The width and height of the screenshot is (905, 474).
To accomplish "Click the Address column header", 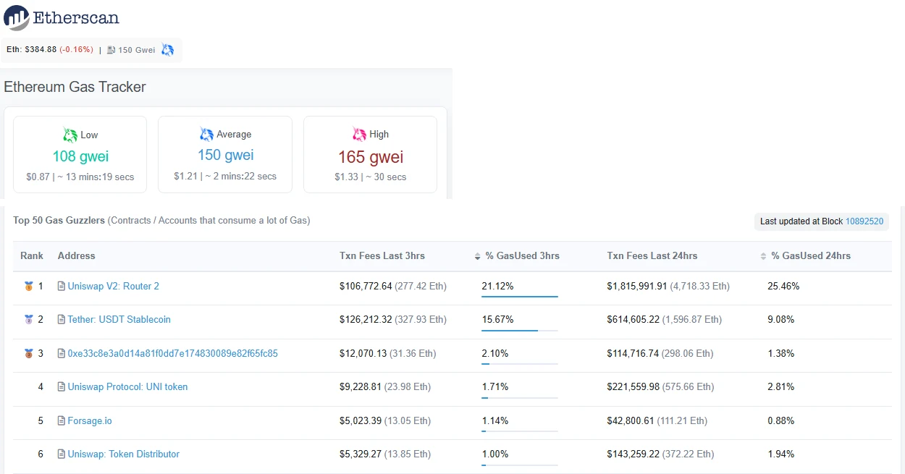I will [x=77, y=256].
